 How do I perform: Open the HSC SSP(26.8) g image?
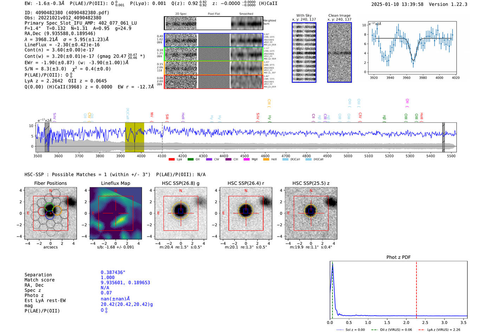tap(181, 213)
